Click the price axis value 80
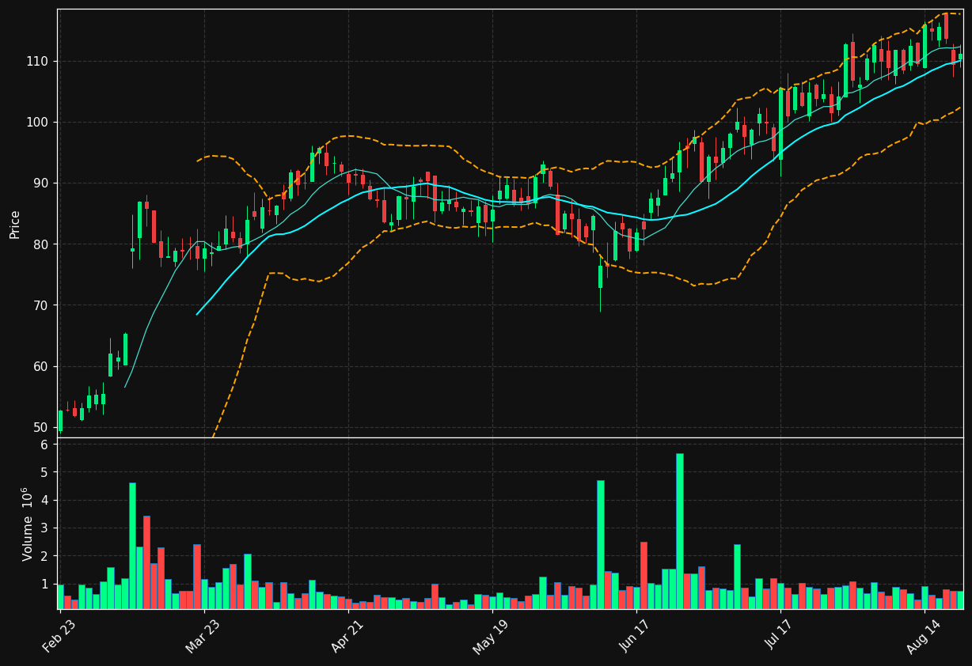The width and height of the screenshot is (972, 666). tap(41, 244)
